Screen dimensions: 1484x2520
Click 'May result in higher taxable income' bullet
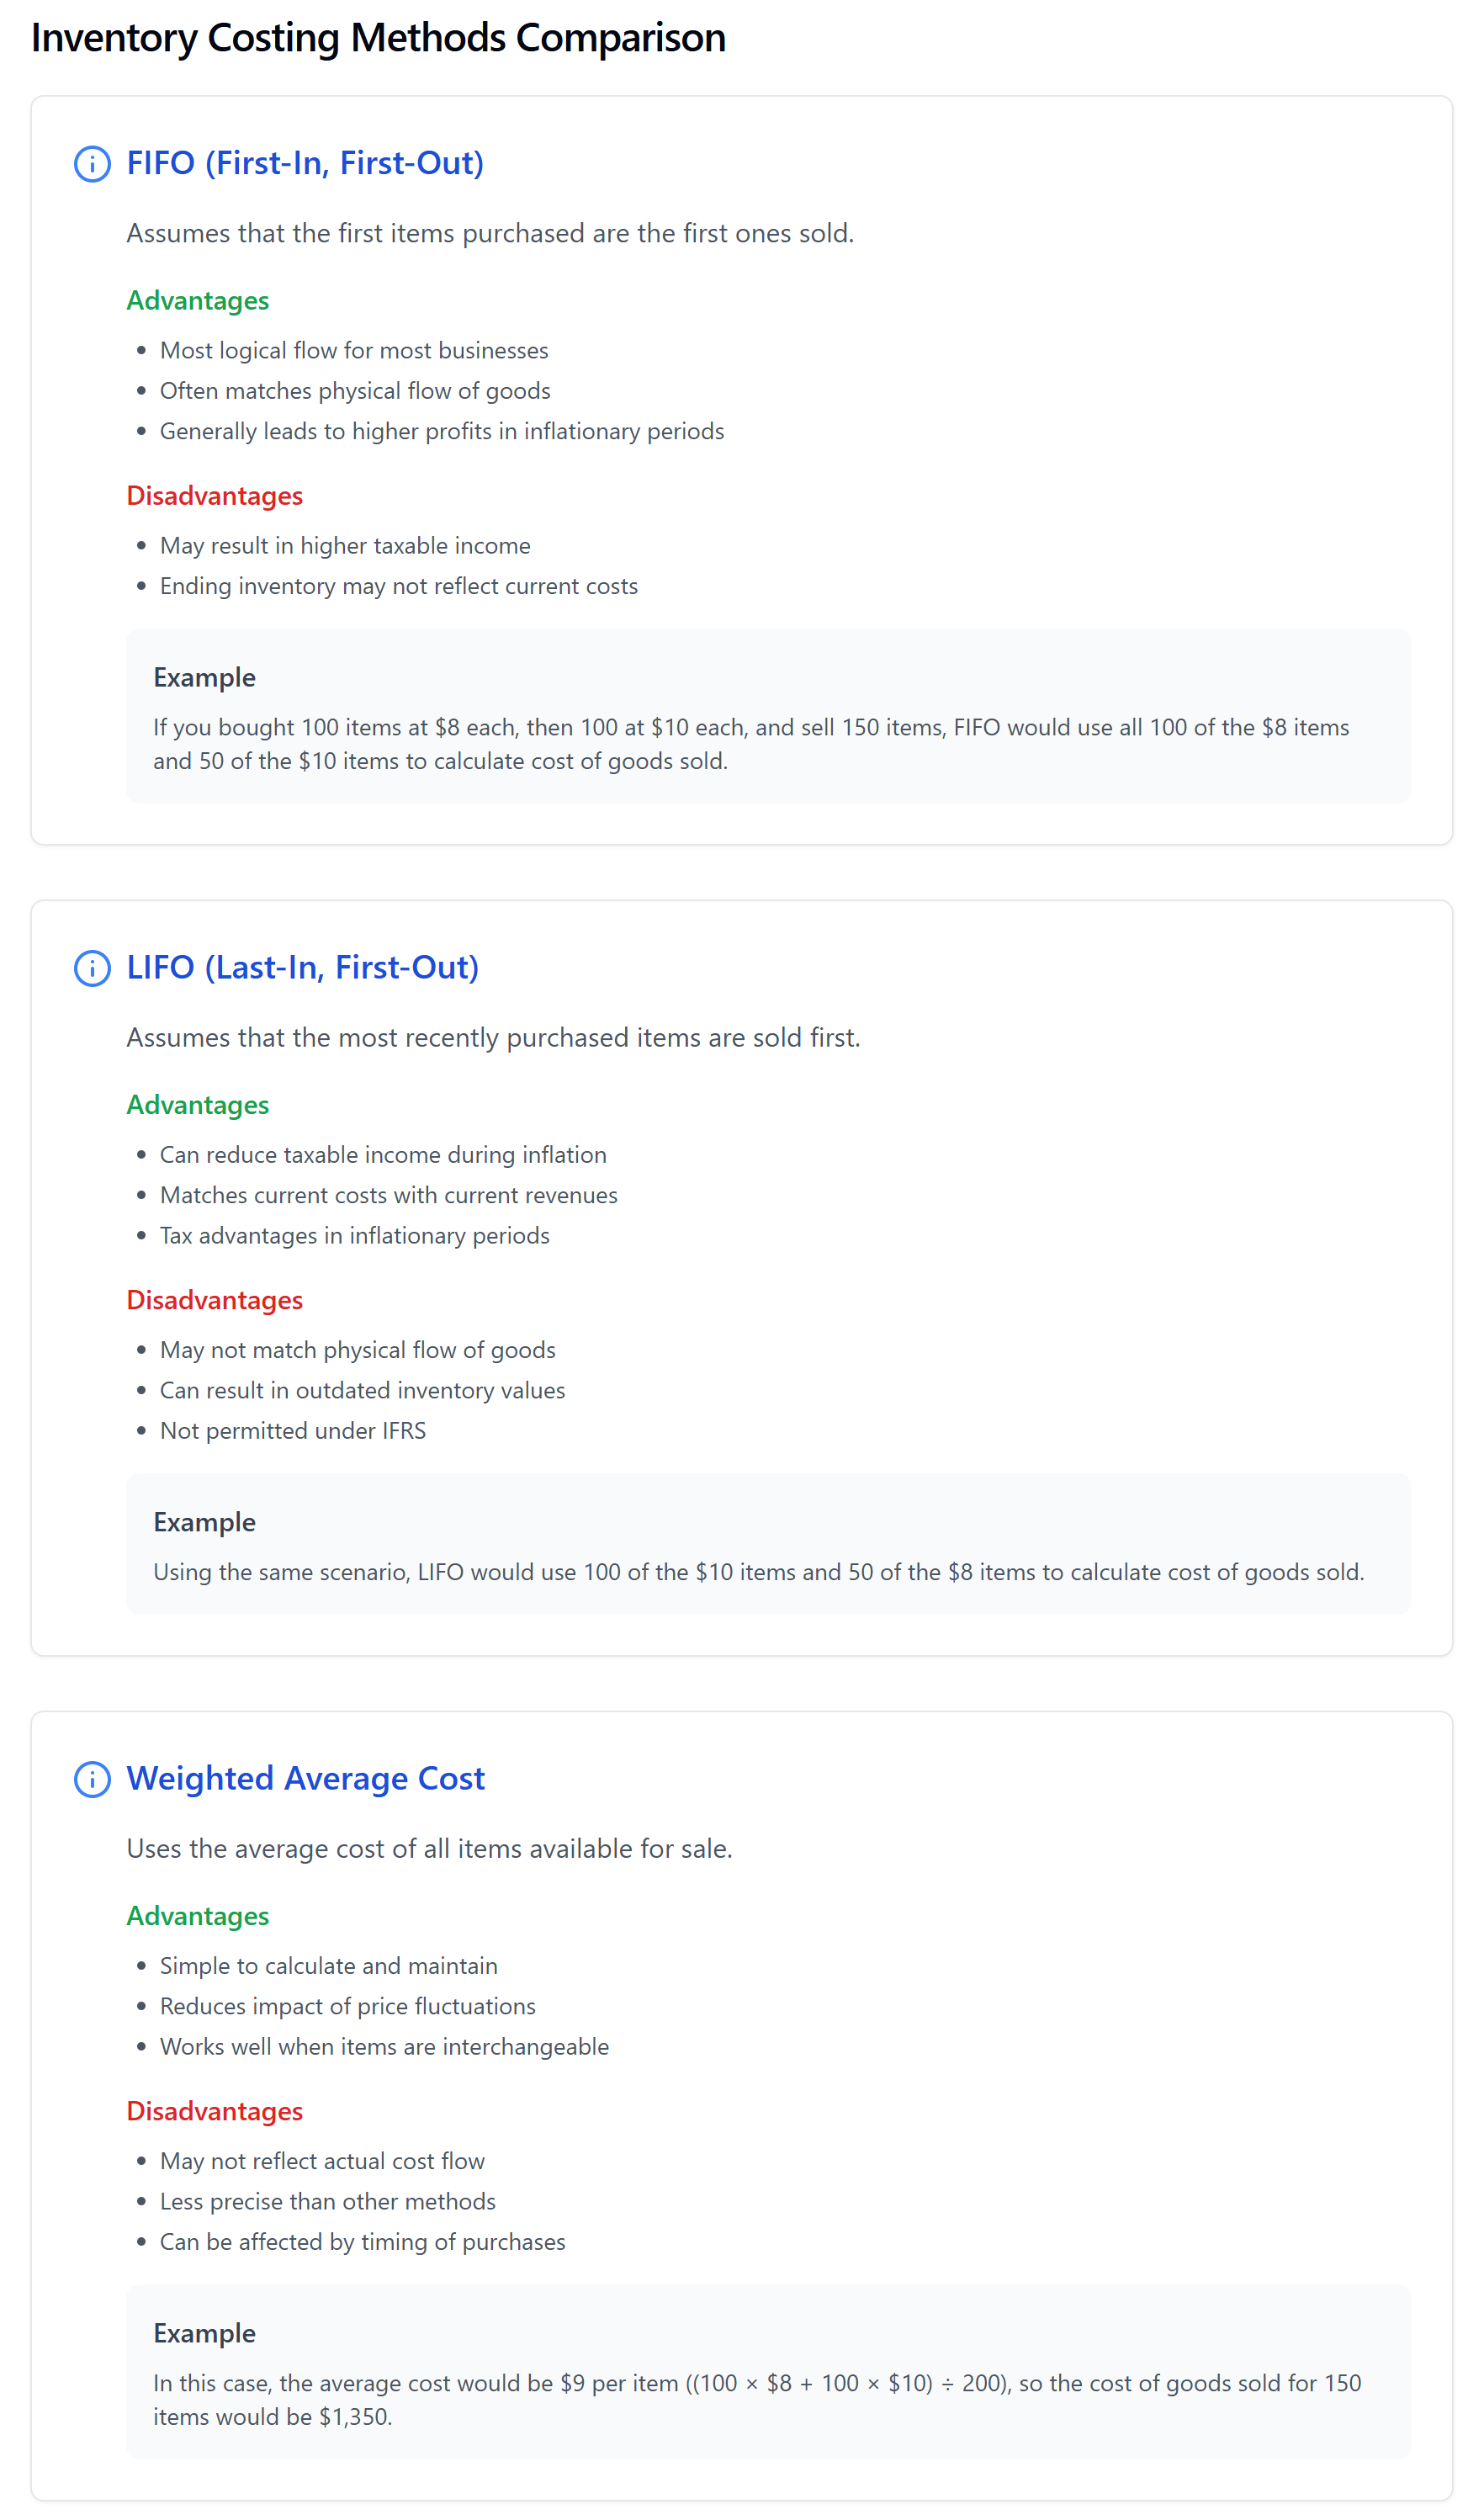(345, 546)
